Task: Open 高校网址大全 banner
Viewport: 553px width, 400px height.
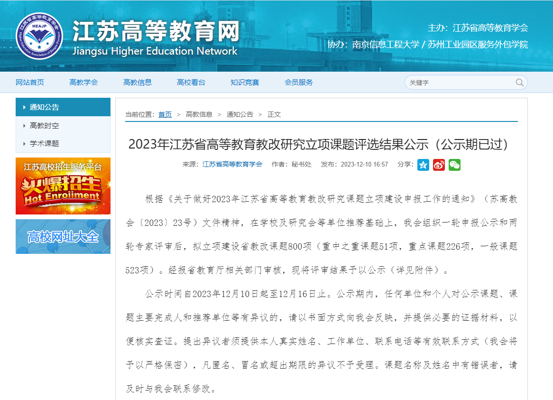Action: click(63, 236)
